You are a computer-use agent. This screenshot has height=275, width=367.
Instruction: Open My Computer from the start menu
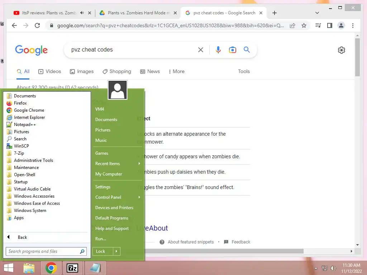point(109,174)
